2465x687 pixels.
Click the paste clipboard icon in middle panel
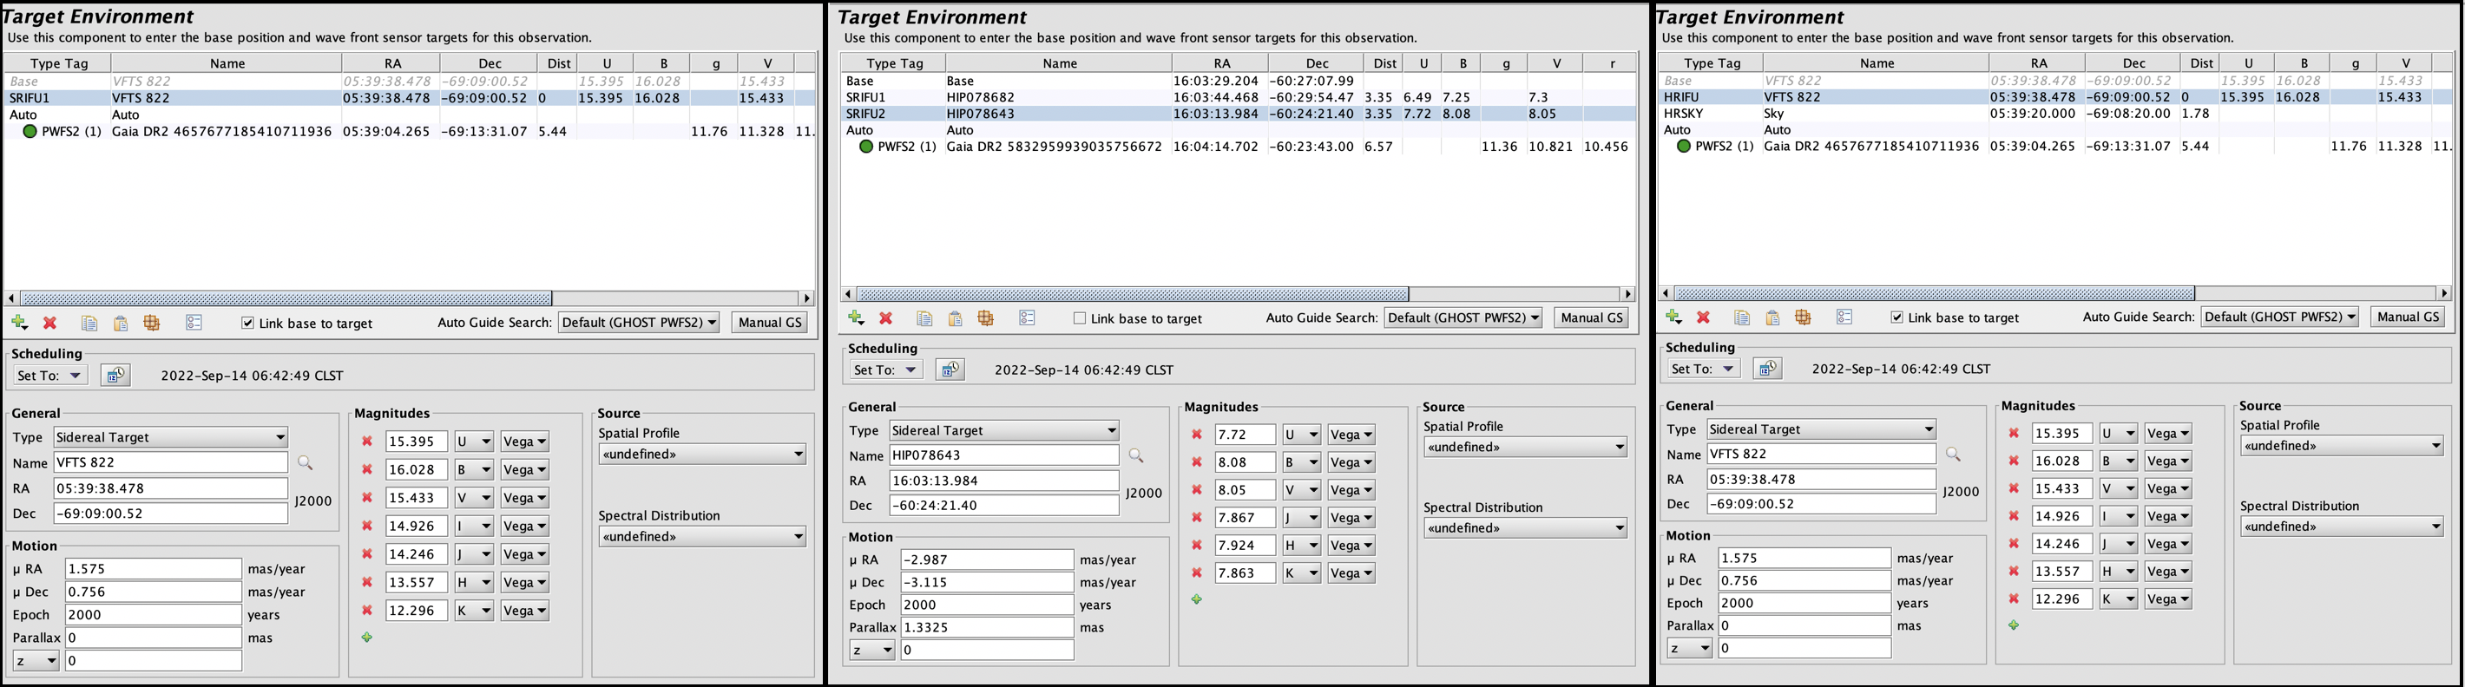pos(955,318)
